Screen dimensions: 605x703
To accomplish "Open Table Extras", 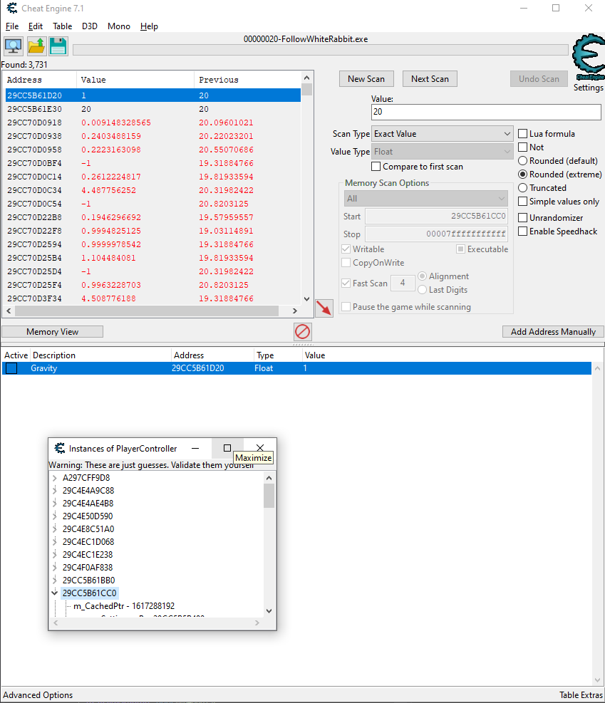I will [x=581, y=695].
